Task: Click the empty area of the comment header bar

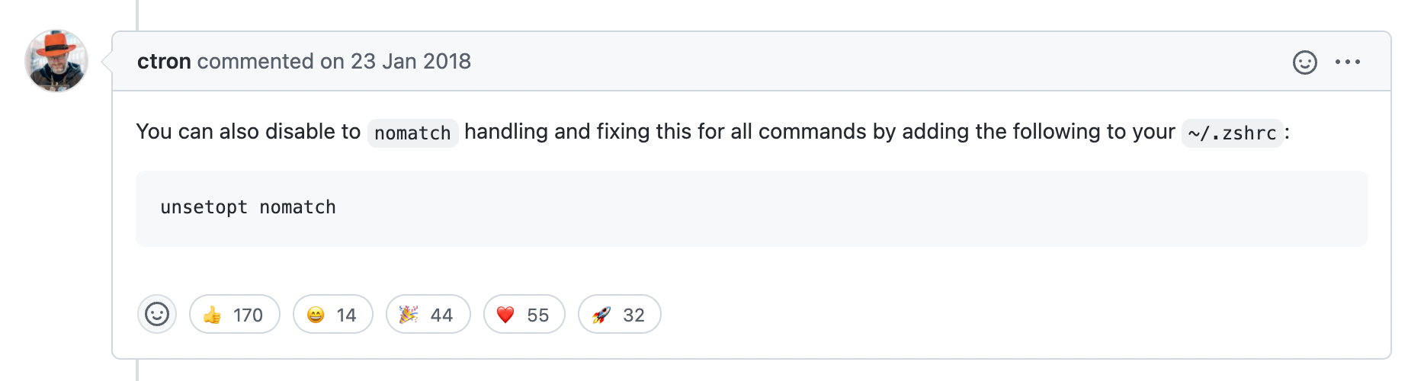Action: tap(877, 61)
